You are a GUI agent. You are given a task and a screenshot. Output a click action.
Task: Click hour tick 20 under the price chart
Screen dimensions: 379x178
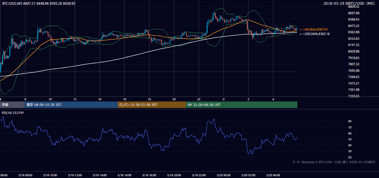point(174,99)
